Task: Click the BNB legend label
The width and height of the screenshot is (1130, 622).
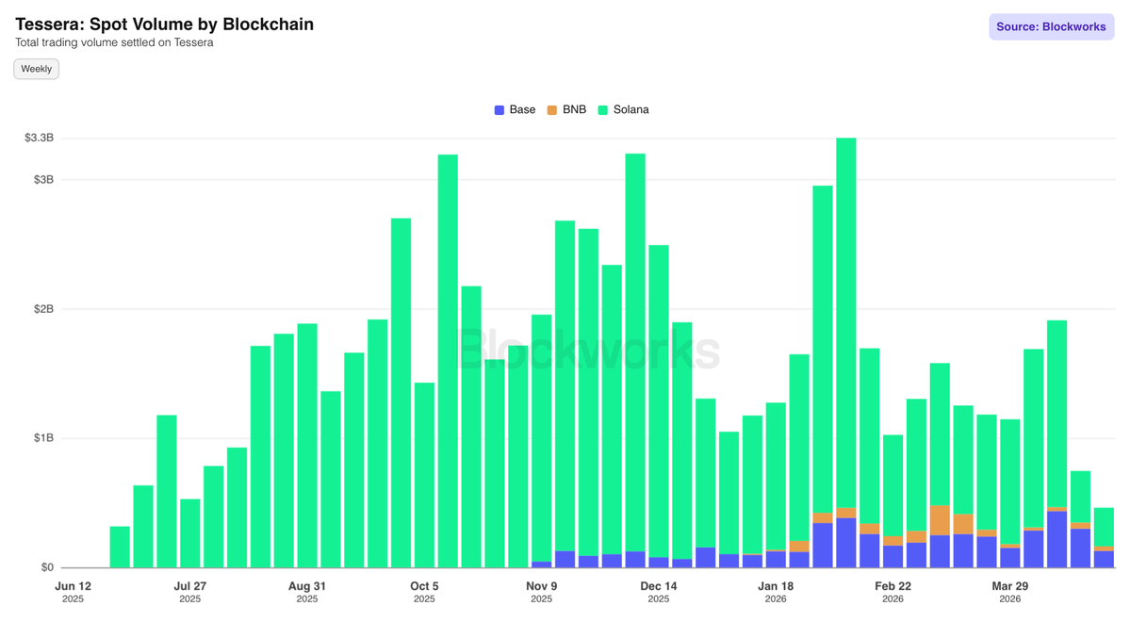Action: tap(574, 109)
